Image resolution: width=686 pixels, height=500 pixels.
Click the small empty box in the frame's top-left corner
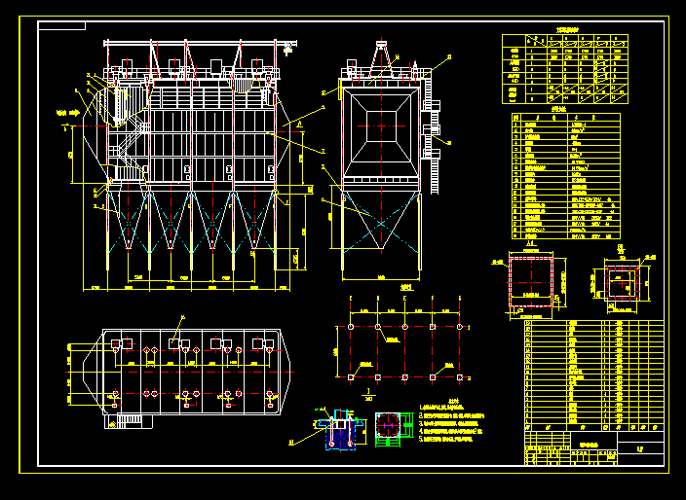pyautogui.click(x=61, y=25)
